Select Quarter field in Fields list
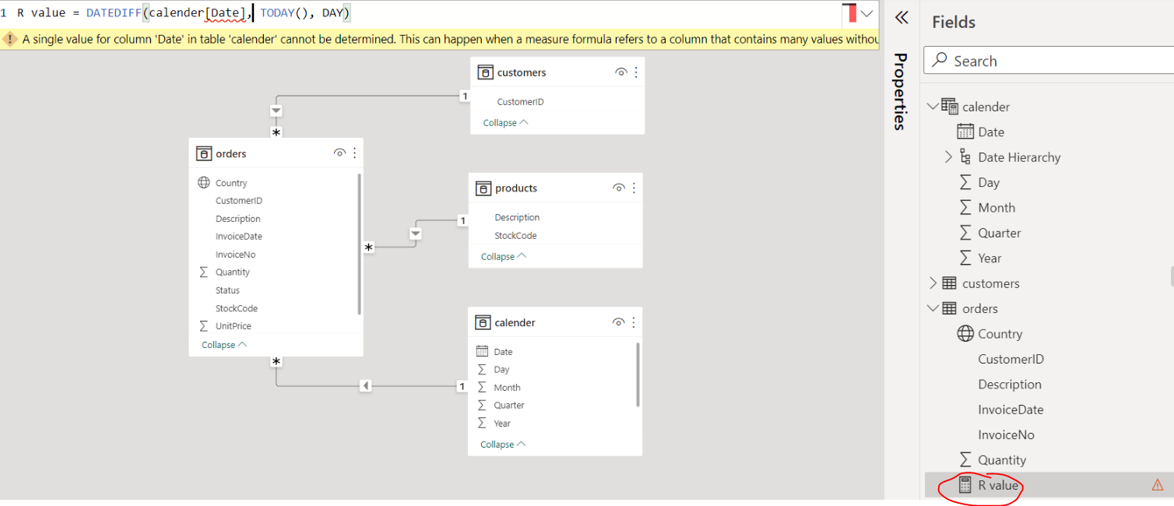Viewport: 1174px width, 506px height. coord(1000,233)
